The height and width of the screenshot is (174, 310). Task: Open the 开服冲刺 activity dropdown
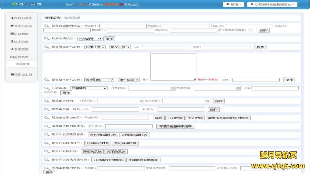coord(88,88)
